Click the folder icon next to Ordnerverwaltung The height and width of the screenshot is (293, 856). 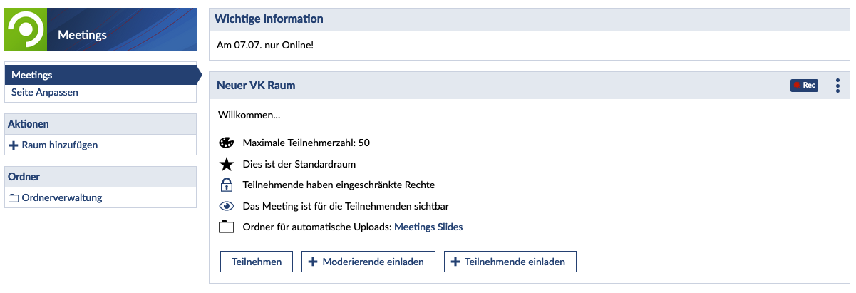click(14, 198)
